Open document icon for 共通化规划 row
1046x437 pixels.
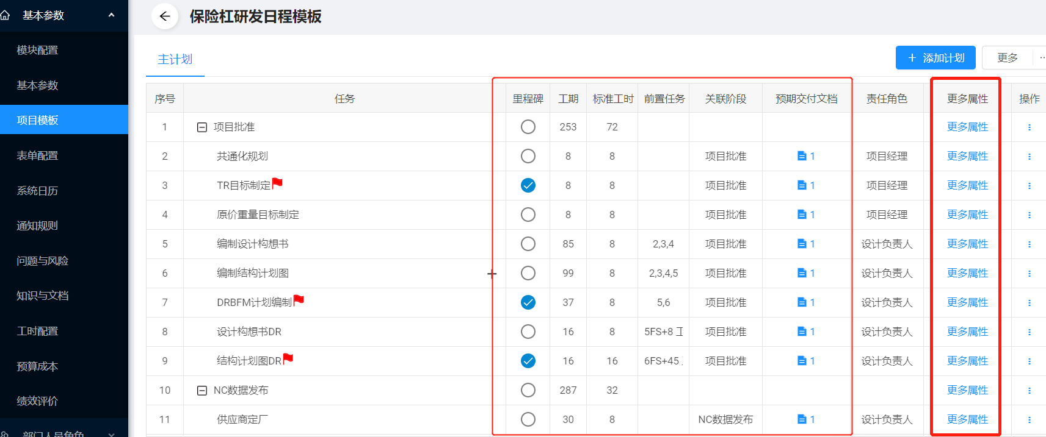tap(802, 157)
